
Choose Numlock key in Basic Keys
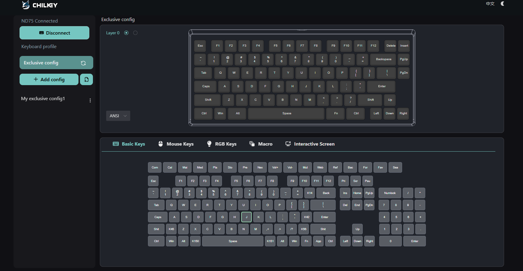390,193
